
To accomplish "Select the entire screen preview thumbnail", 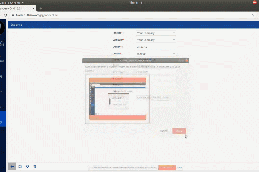I will point(117,99).
